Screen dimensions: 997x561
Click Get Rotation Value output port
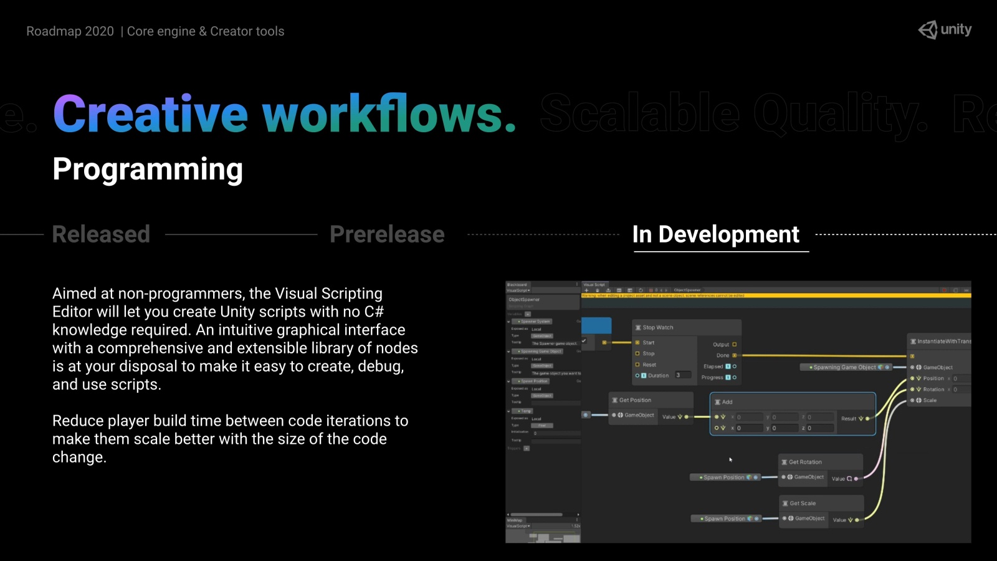click(856, 479)
